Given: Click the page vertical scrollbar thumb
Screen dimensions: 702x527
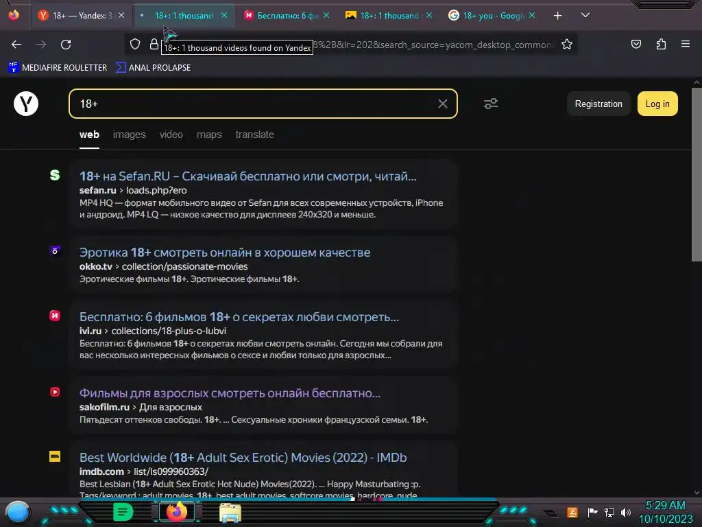Looking at the screenshot, I should point(697,175).
